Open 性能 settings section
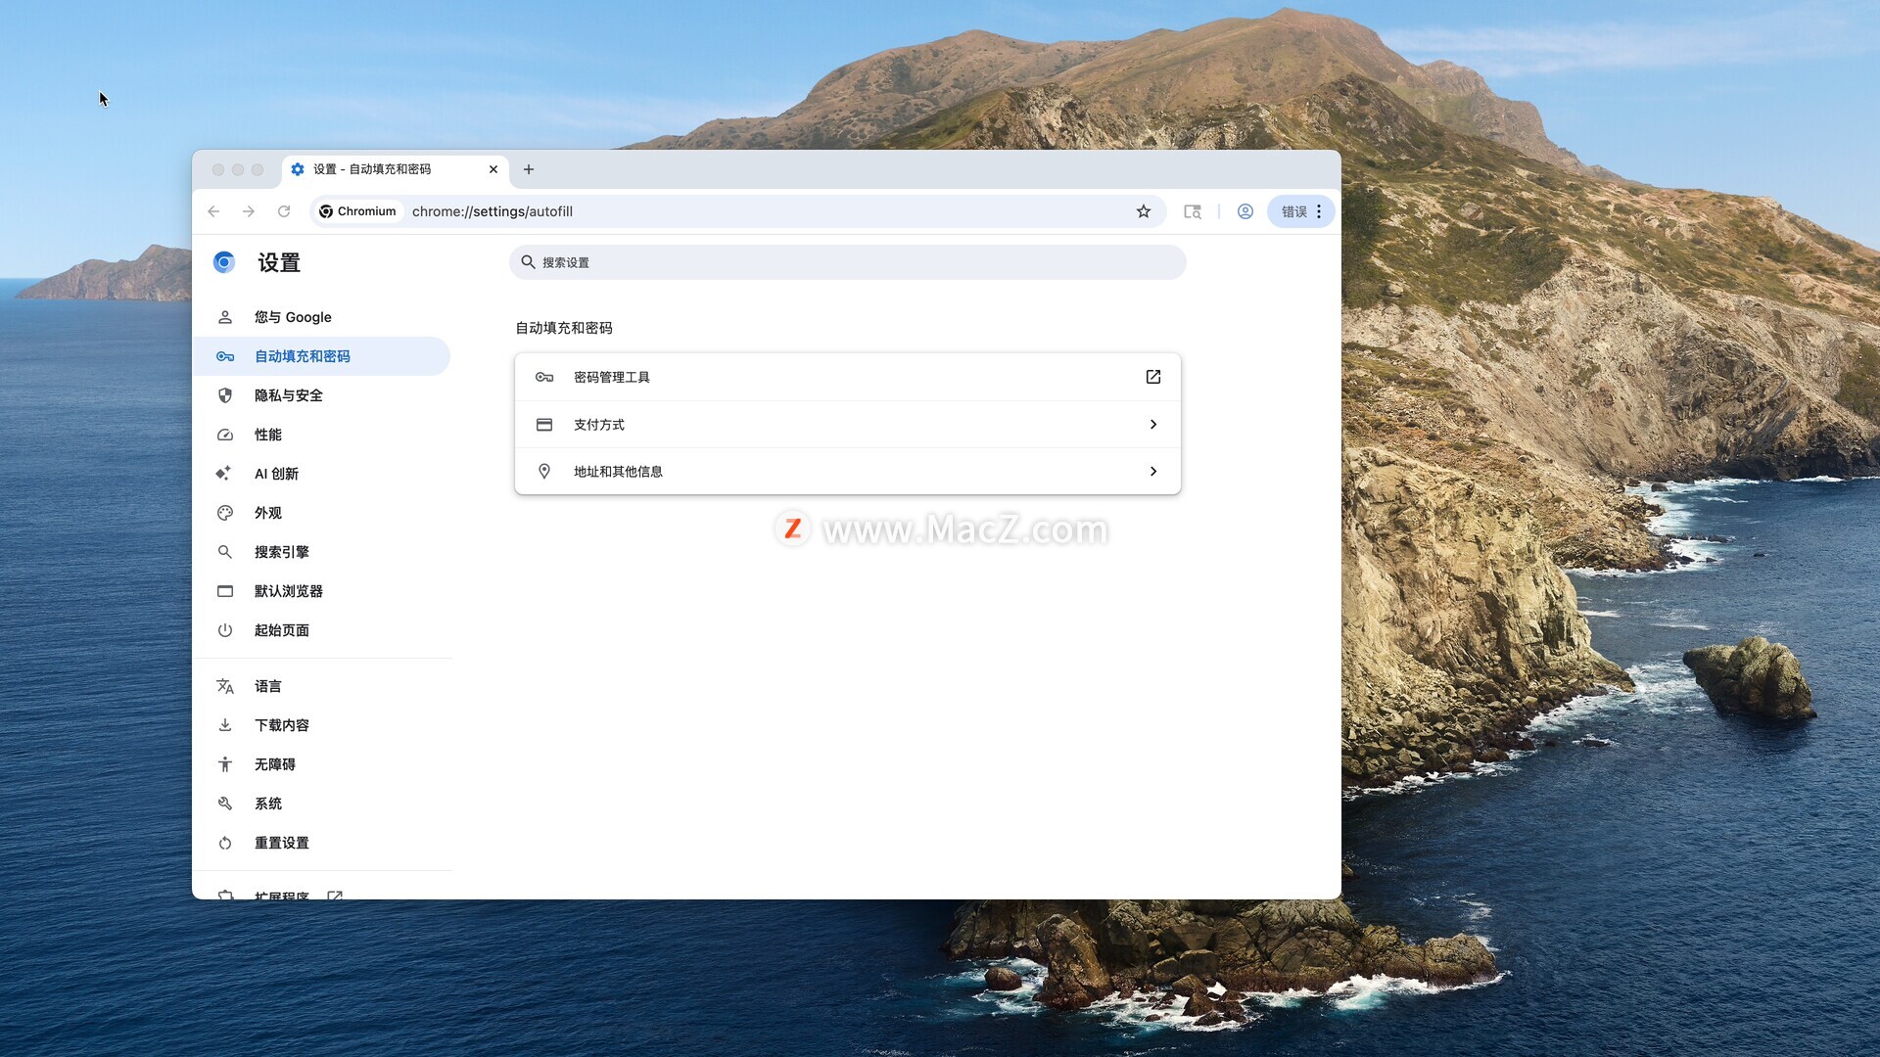The image size is (1880, 1057). 321,435
